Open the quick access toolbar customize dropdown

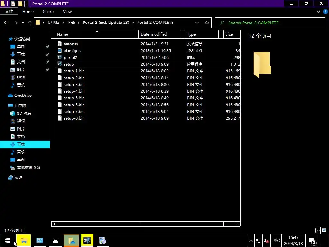26,4
